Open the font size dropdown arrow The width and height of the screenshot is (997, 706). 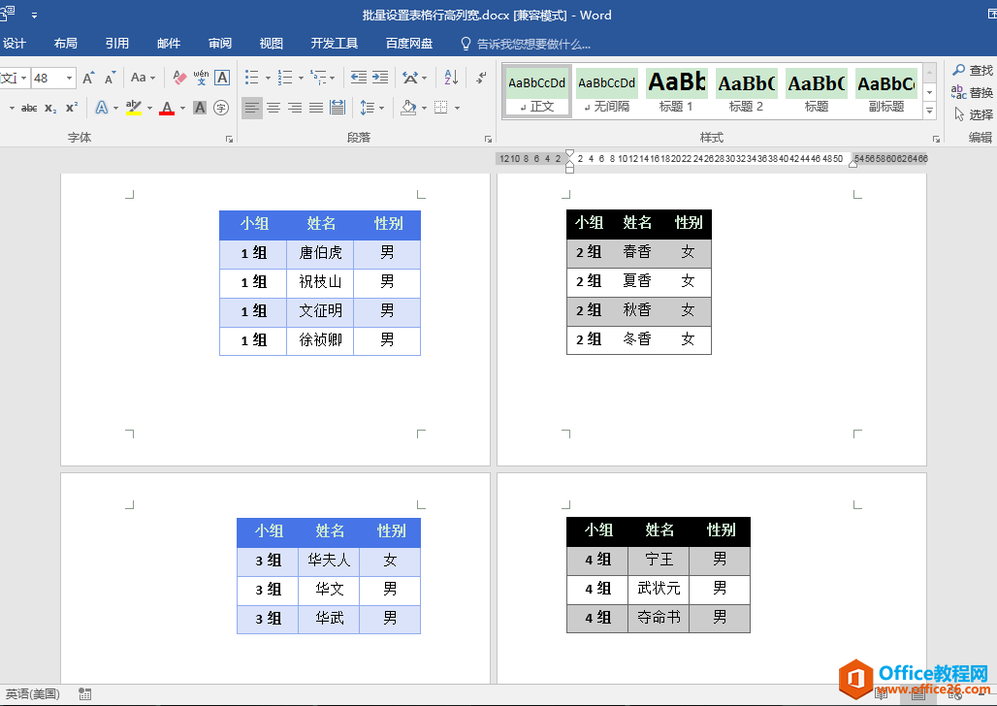tap(69, 79)
